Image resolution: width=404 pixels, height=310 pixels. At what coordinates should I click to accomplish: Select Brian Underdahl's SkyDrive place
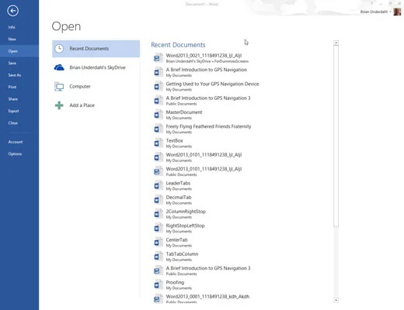point(96,67)
